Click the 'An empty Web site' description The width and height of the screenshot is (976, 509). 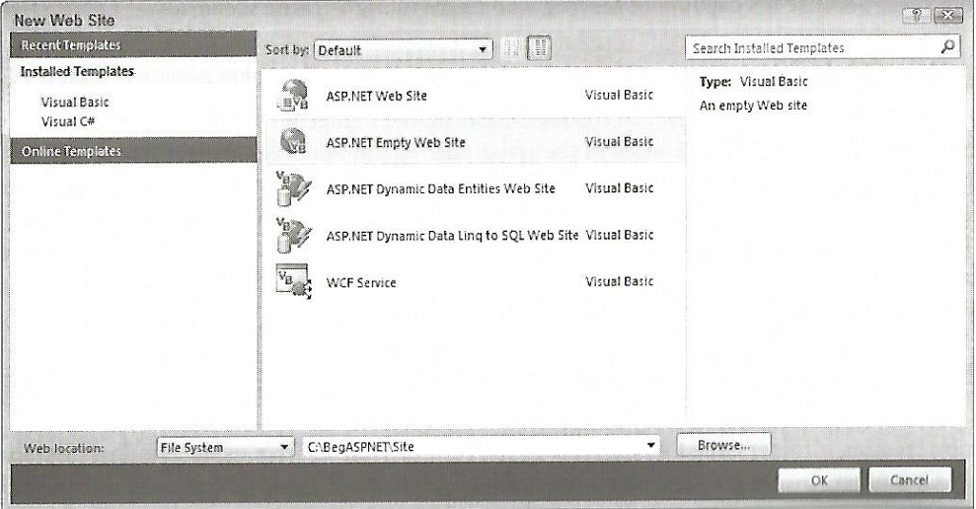coord(753,106)
